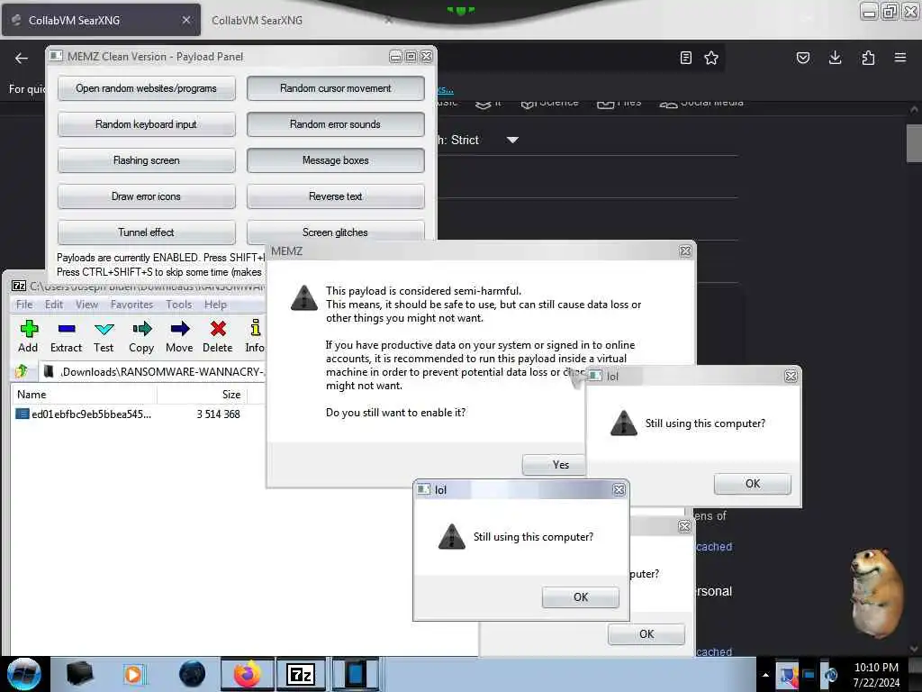Open the media player taskbar icon

pyautogui.click(x=133, y=674)
